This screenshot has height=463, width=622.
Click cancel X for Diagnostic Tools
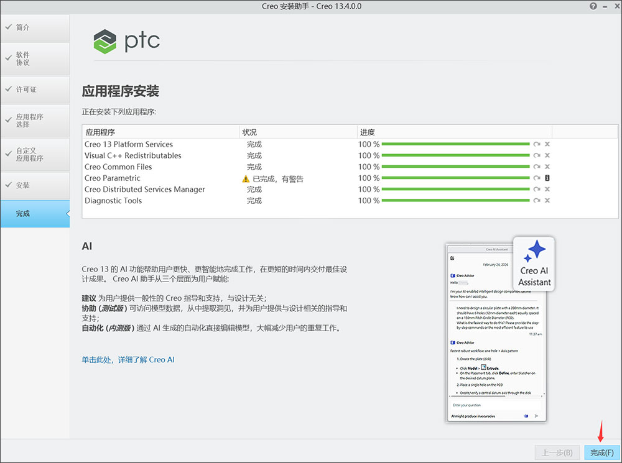point(547,200)
